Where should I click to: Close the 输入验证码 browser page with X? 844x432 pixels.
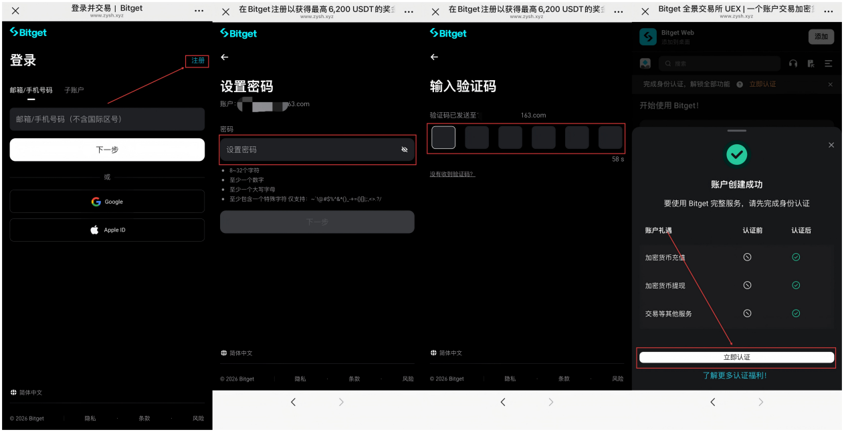pos(435,12)
